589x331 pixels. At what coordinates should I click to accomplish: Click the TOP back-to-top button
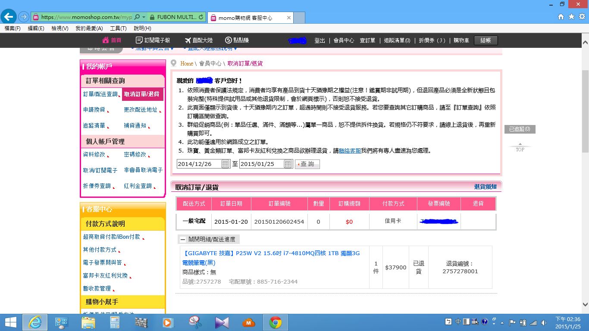[520, 147]
